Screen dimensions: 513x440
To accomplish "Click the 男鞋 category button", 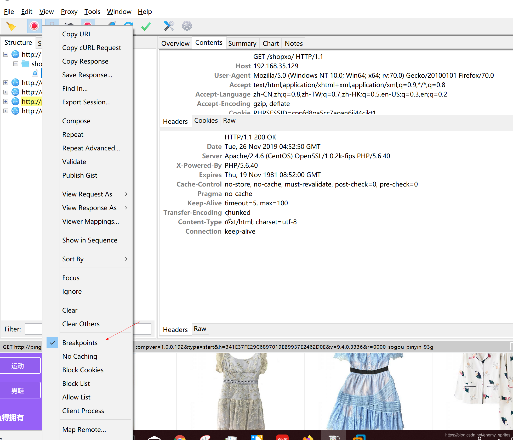I will tap(20, 390).
